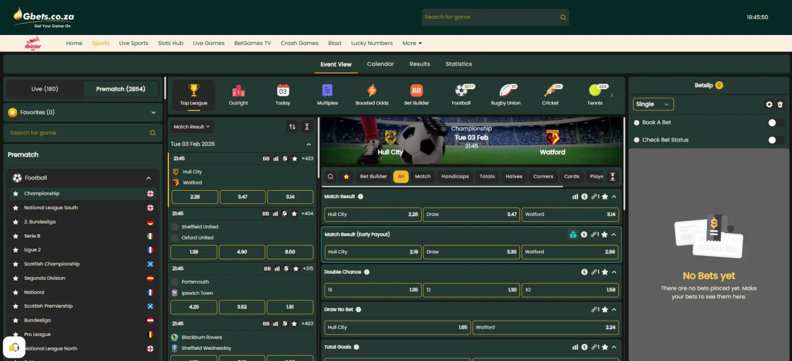Open the Top League category icon
Image resolution: width=792 pixels, height=361 pixels.
click(193, 90)
